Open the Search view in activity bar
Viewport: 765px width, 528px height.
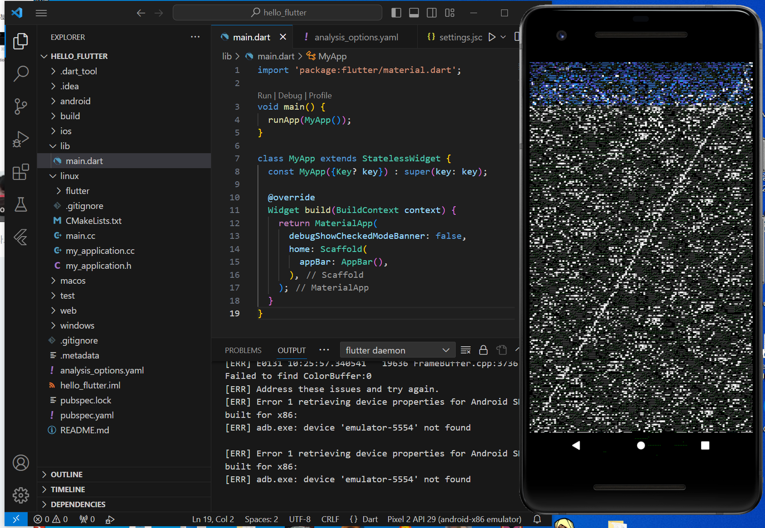(20, 73)
